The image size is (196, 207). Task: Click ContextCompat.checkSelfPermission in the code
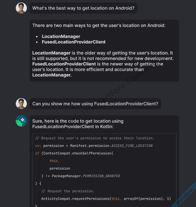(x=77, y=153)
